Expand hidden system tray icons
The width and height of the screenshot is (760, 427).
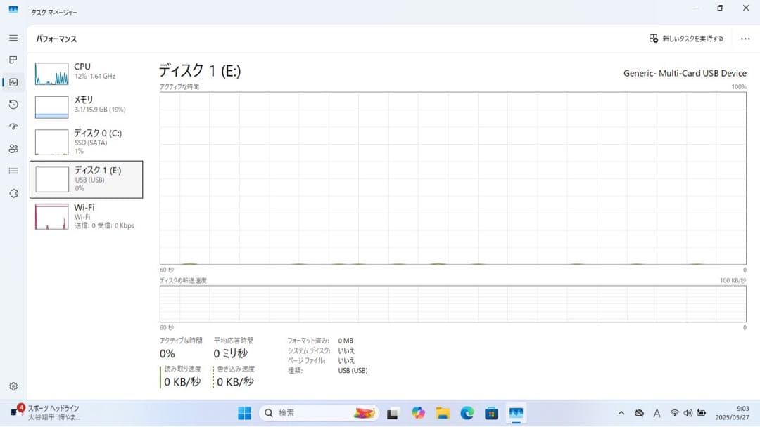[x=622, y=413]
